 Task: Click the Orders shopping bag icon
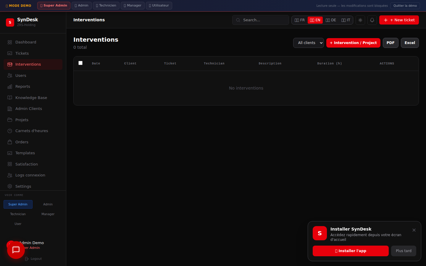tap(10, 142)
